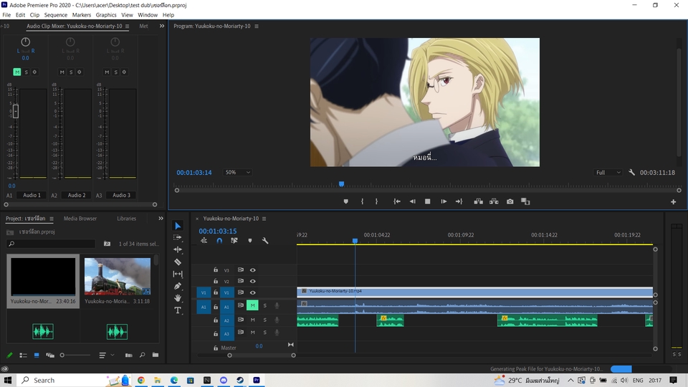Choose the Hand tool
Screen dimensions: 688x387
[178, 298]
